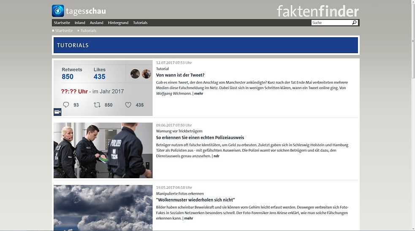Select Ausland in the navigation bar

(x=97, y=23)
